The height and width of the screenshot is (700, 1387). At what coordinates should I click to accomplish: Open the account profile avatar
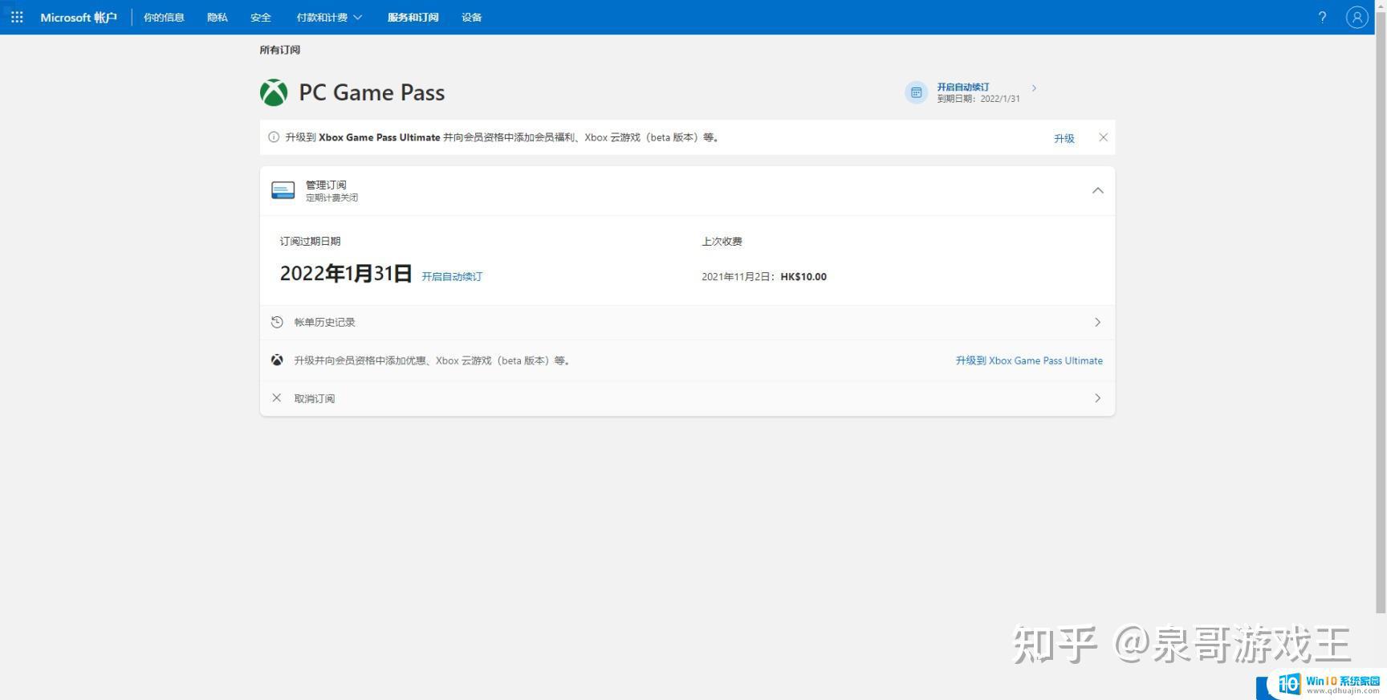point(1356,17)
